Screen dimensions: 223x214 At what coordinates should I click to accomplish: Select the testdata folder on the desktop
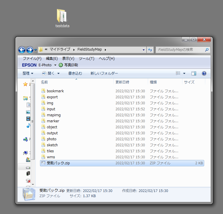(x=62, y=18)
